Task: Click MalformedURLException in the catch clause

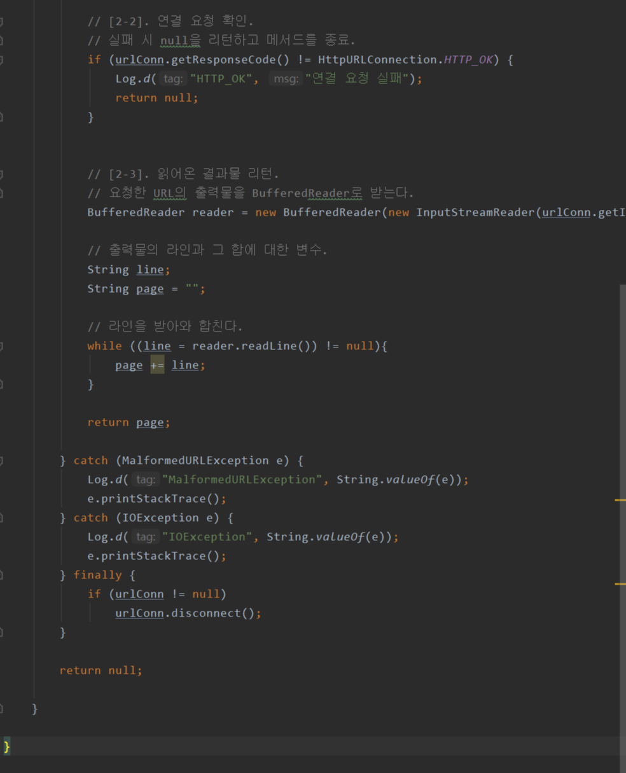Action: point(195,461)
